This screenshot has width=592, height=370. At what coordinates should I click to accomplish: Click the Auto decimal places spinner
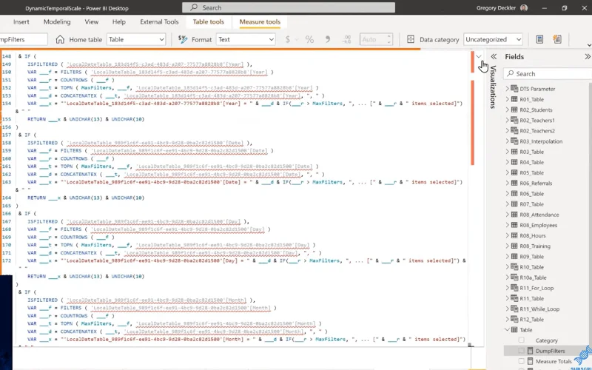pos(376,39)
